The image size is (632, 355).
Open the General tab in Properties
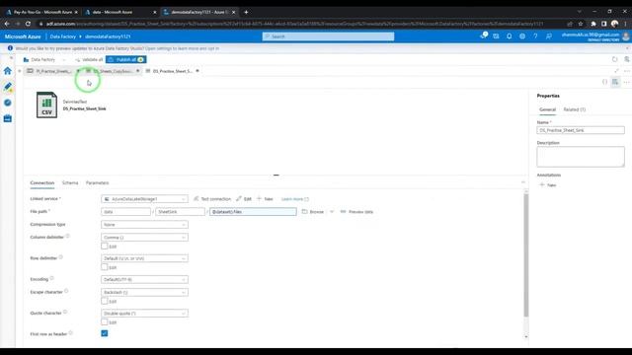(547, 109)
